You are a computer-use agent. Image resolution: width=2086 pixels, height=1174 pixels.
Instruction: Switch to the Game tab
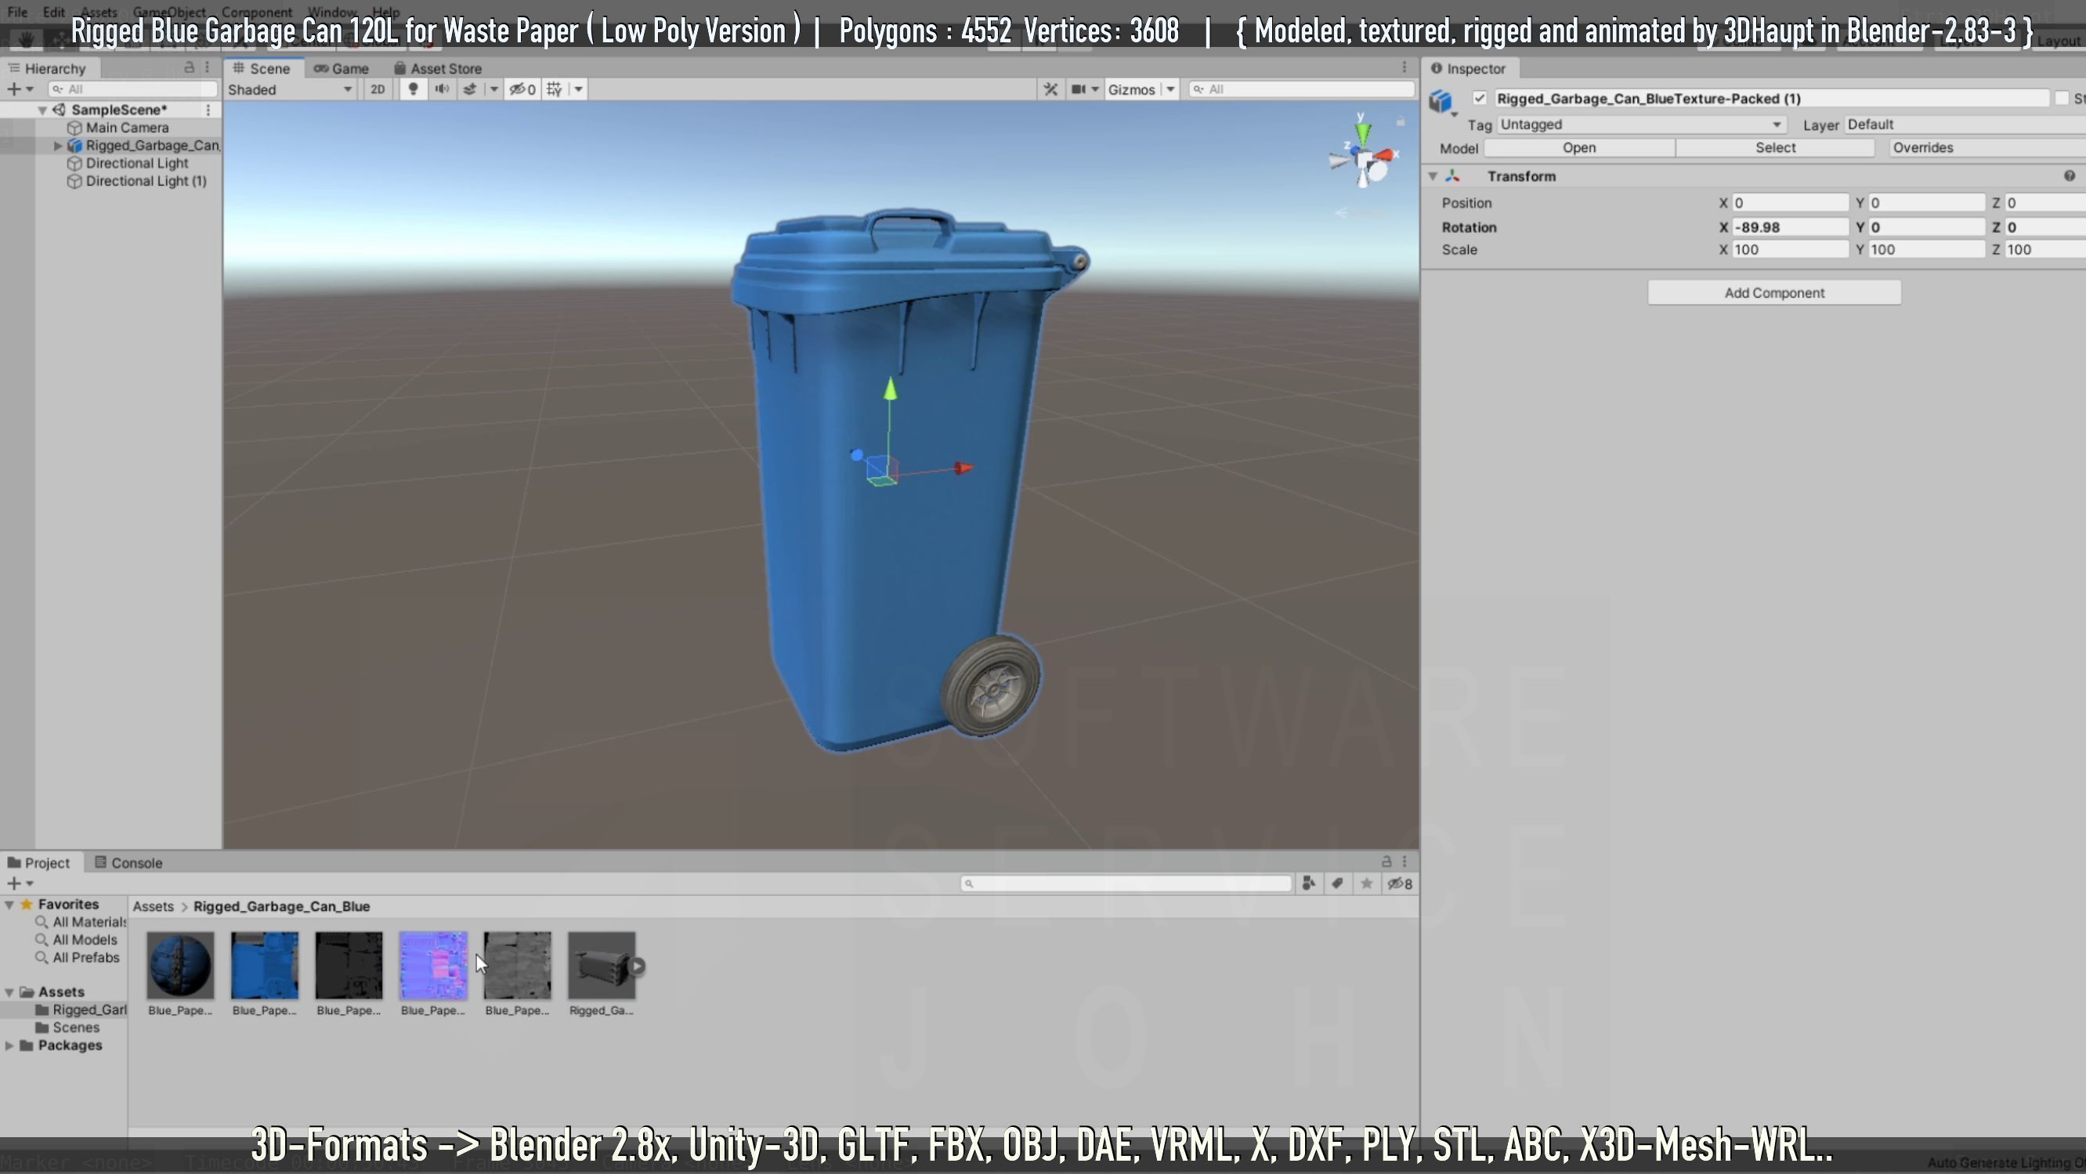point(341,69)
